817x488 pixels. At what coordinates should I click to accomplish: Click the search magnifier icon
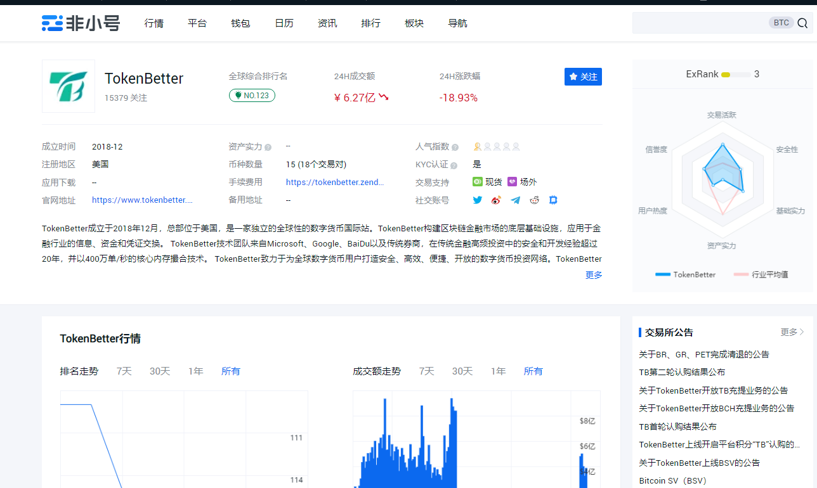tap(802, 23)
